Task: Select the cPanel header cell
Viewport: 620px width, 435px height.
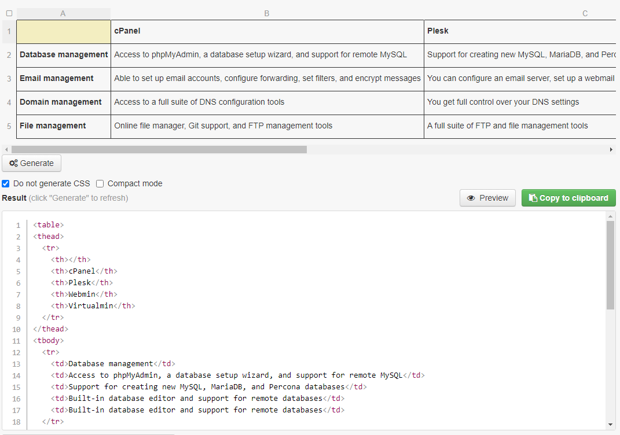Action: point(267,31)
